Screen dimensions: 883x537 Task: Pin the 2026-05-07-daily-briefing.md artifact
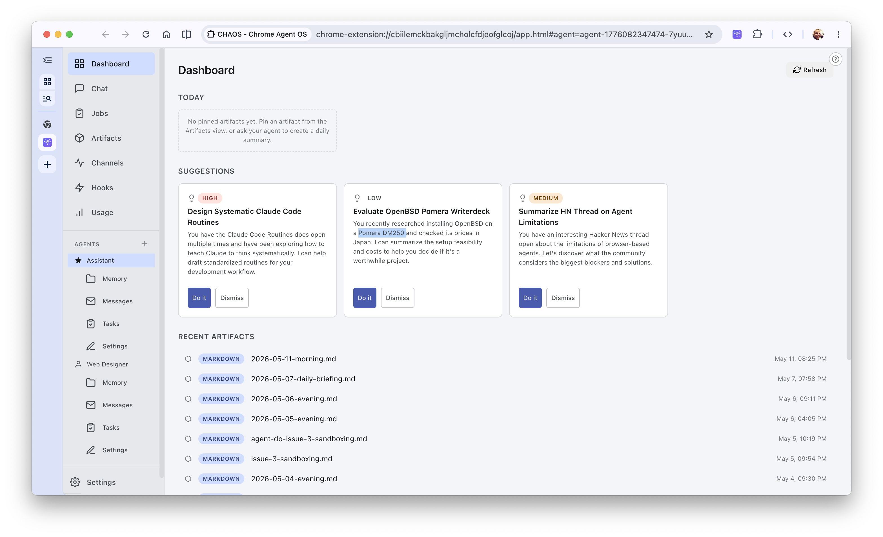(x=188, y=379)
